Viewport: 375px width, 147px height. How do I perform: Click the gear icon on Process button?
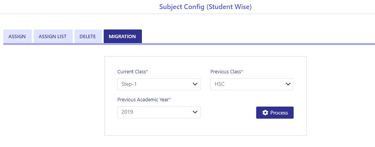(x=265, y=113)
